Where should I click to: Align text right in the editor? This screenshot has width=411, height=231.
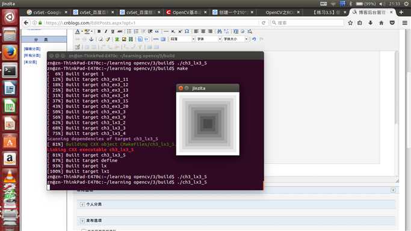coord(210,31)
